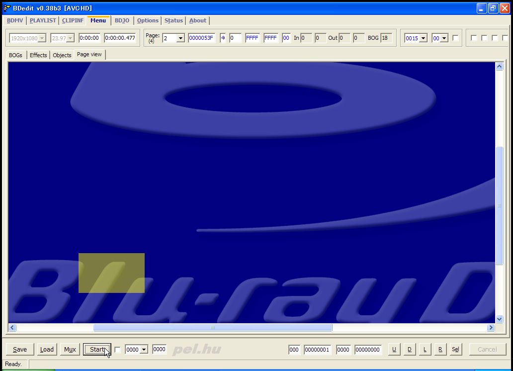Click the page view horizontal scrollbar thumb
Image resolution: width=513 pixels, height=371 pixels.
pyautogui.click(x=213, y=327)
